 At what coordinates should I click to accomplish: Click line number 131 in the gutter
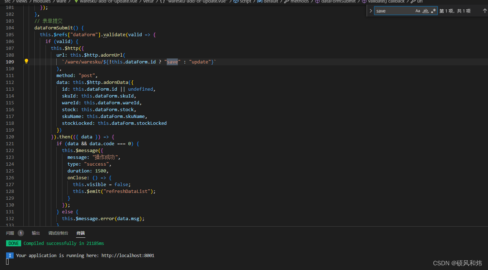point(10,212)
